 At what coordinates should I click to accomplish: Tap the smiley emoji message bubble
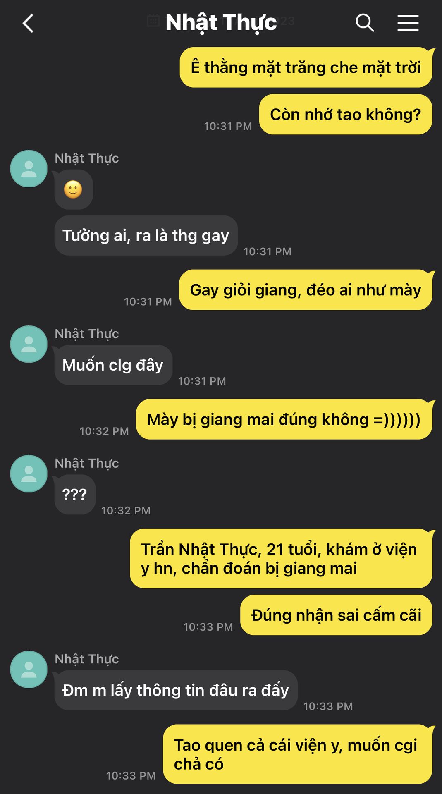(74, 190)
